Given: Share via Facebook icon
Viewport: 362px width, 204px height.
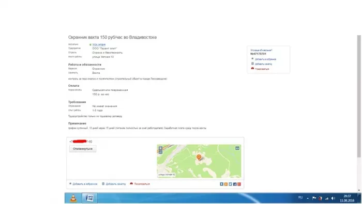Looking at the screenshot, I should pyautogui.click(x=235, y=184).
